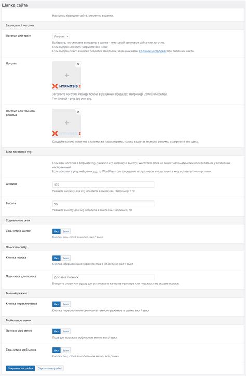This screenshot has width=246, height=376.
Task: Open the Логотип или текст dropdown
Action: [61, 37]
